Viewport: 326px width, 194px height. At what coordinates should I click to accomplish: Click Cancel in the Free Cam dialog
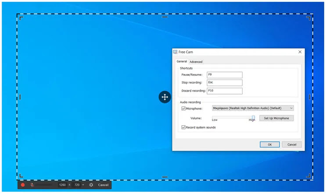pos(292,145)
